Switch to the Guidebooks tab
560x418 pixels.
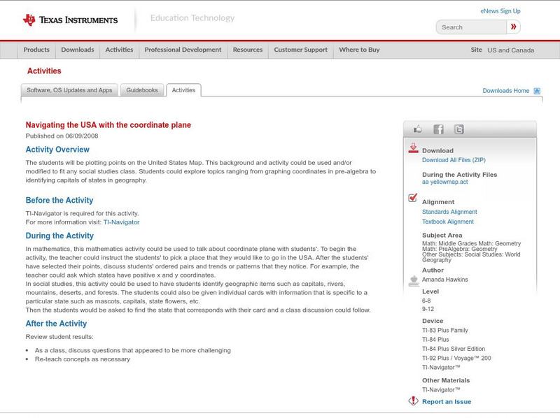[143, 90]
